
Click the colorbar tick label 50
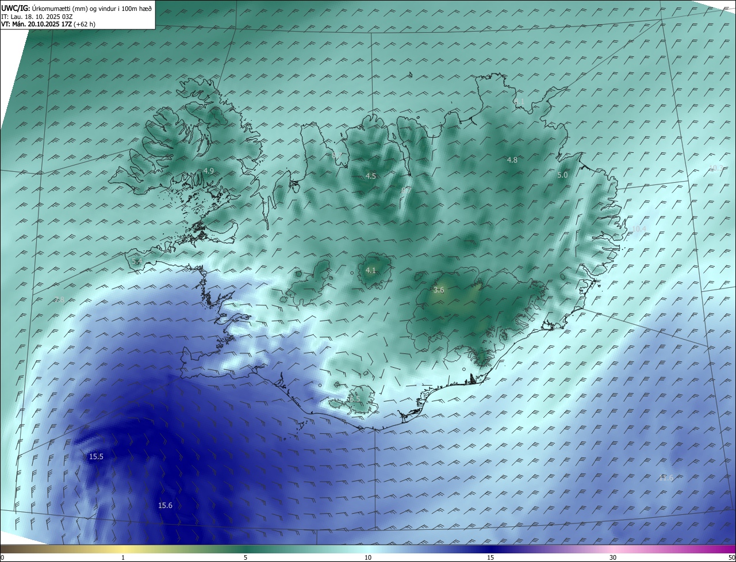click(x=731, y=557)
